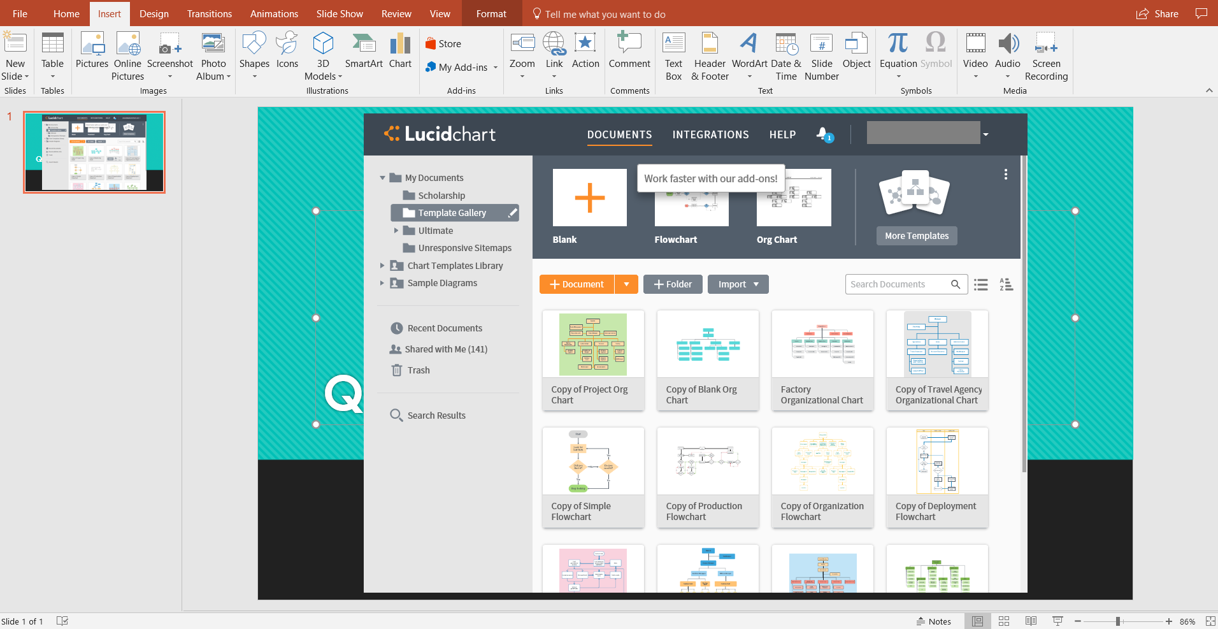The height and width of the screenshot is (629, 1218).
Task: Switch to Normal view in status bar
Action: coord(977,621)
